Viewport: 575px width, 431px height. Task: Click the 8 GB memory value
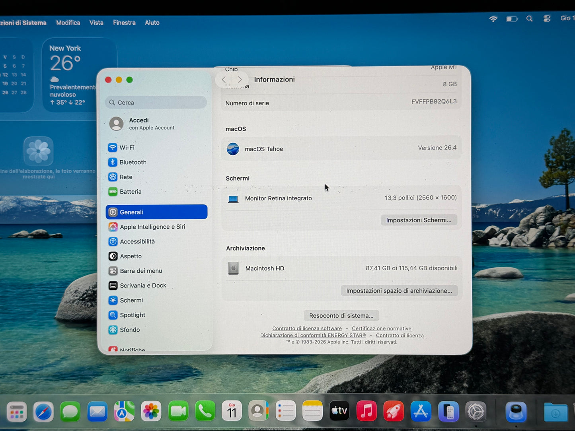[450, 84]
